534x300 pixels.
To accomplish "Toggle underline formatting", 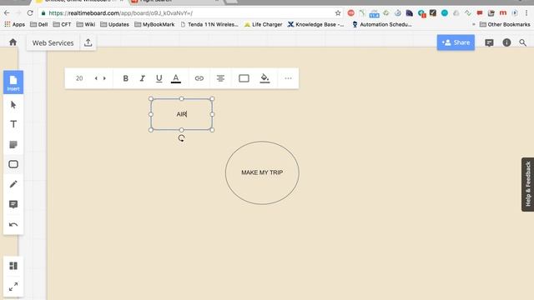I will tap(159, 78).
